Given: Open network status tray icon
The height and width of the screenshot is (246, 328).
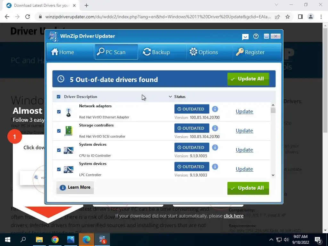Looking at the screenshot, I should pyautogui.click(x=279, y=240).
